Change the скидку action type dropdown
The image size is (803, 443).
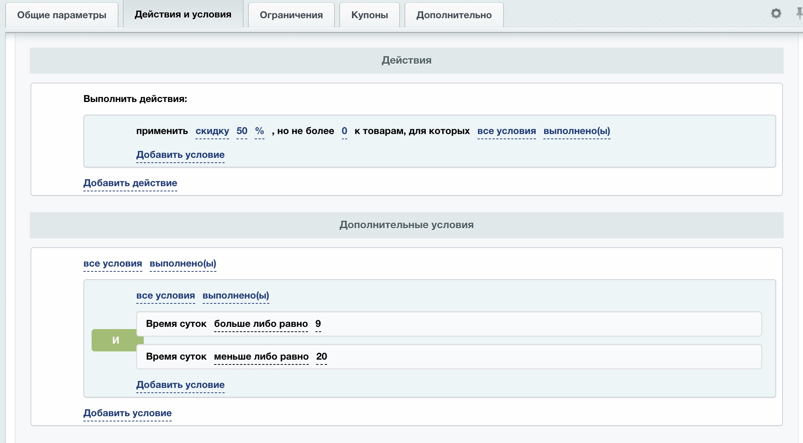(212, 131)
